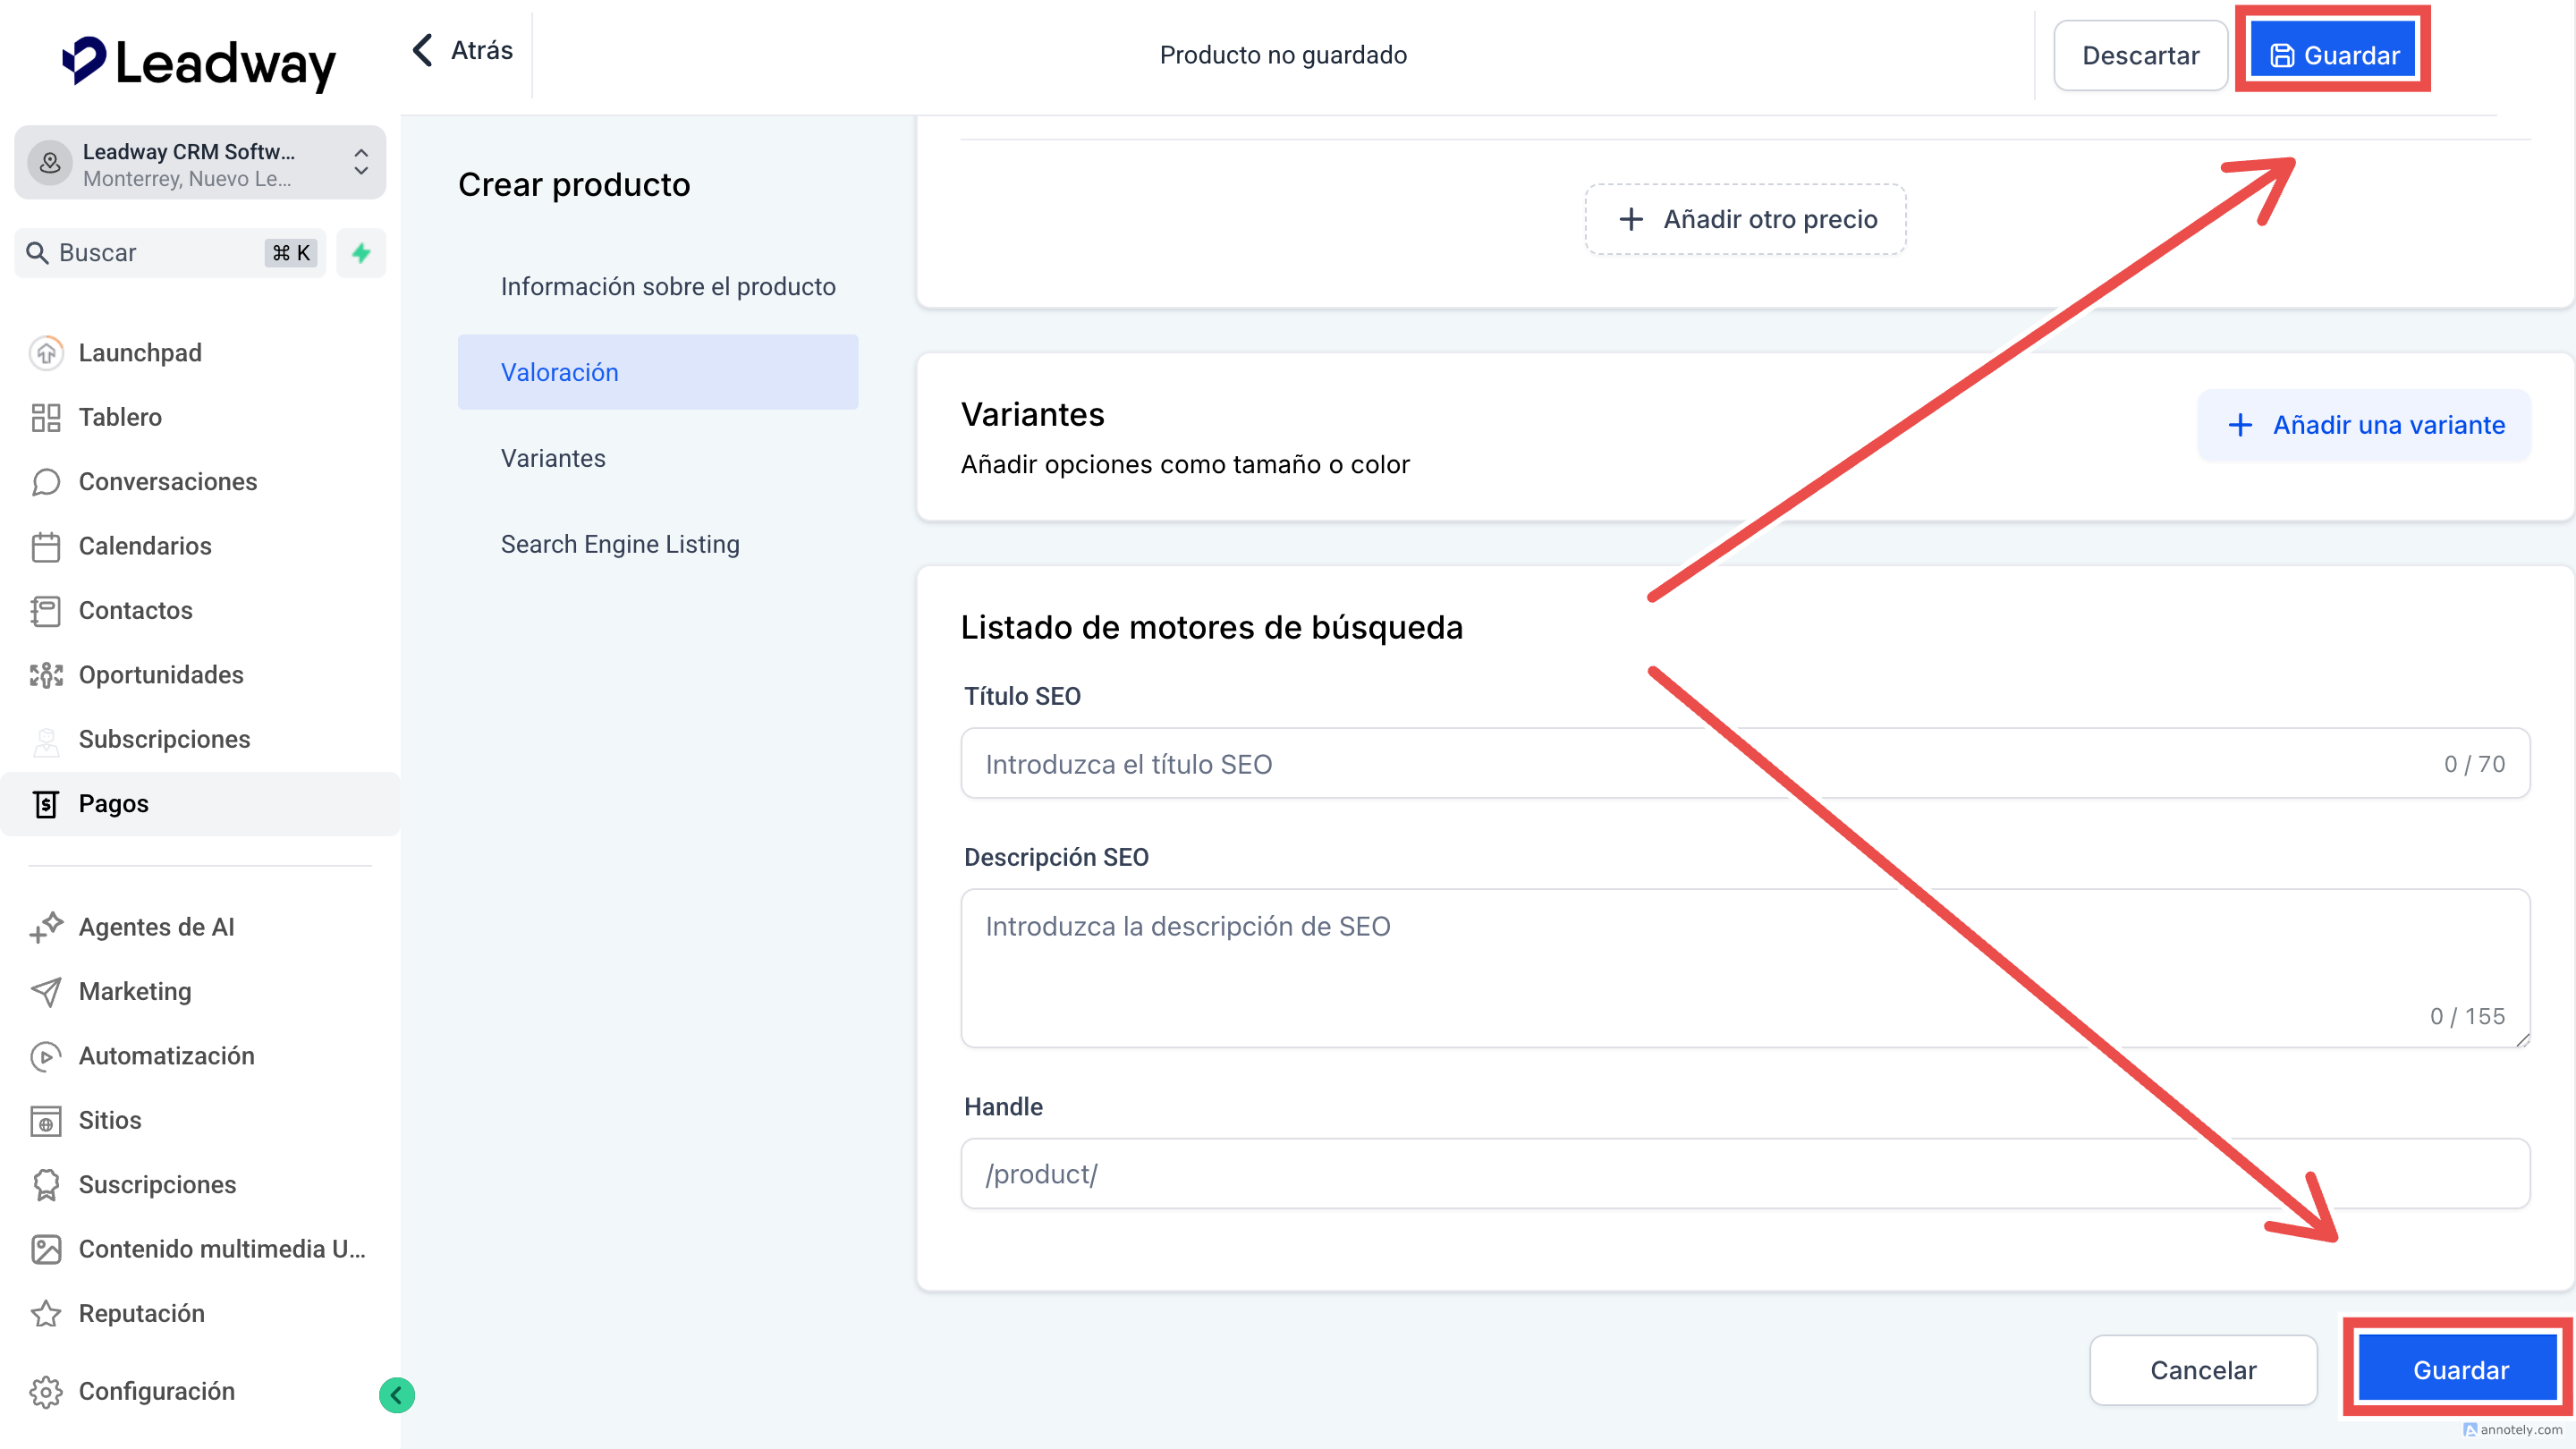Go to Conversaciones in sidebar
This screenshot has height=1449, width=2576.
pos(167,482)
